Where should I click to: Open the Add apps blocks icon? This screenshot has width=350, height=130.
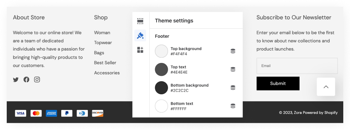140,50
